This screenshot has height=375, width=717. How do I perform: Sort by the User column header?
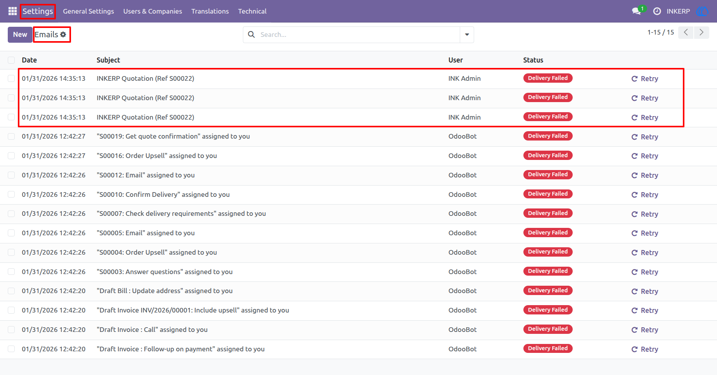pyautogui.click(x=455, y=60)
